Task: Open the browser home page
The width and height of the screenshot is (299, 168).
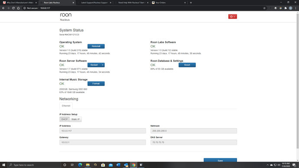Action: point(18,8)
